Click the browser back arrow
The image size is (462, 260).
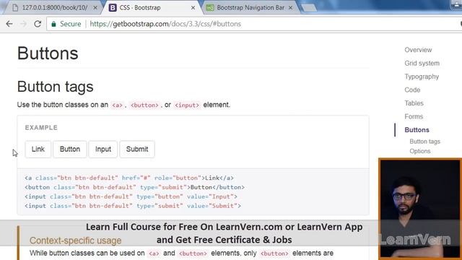coord(9,24)
